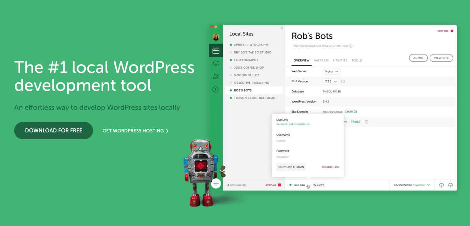This screenshot has height=226, width=470.
Task: Click the '4 sites running' status text
Action: point(237,185)
